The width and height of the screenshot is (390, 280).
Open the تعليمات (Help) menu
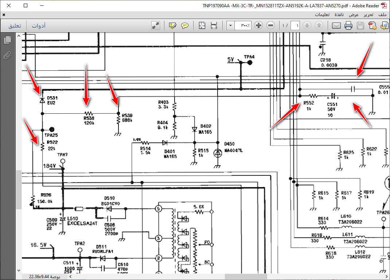(x=322, y=15)
